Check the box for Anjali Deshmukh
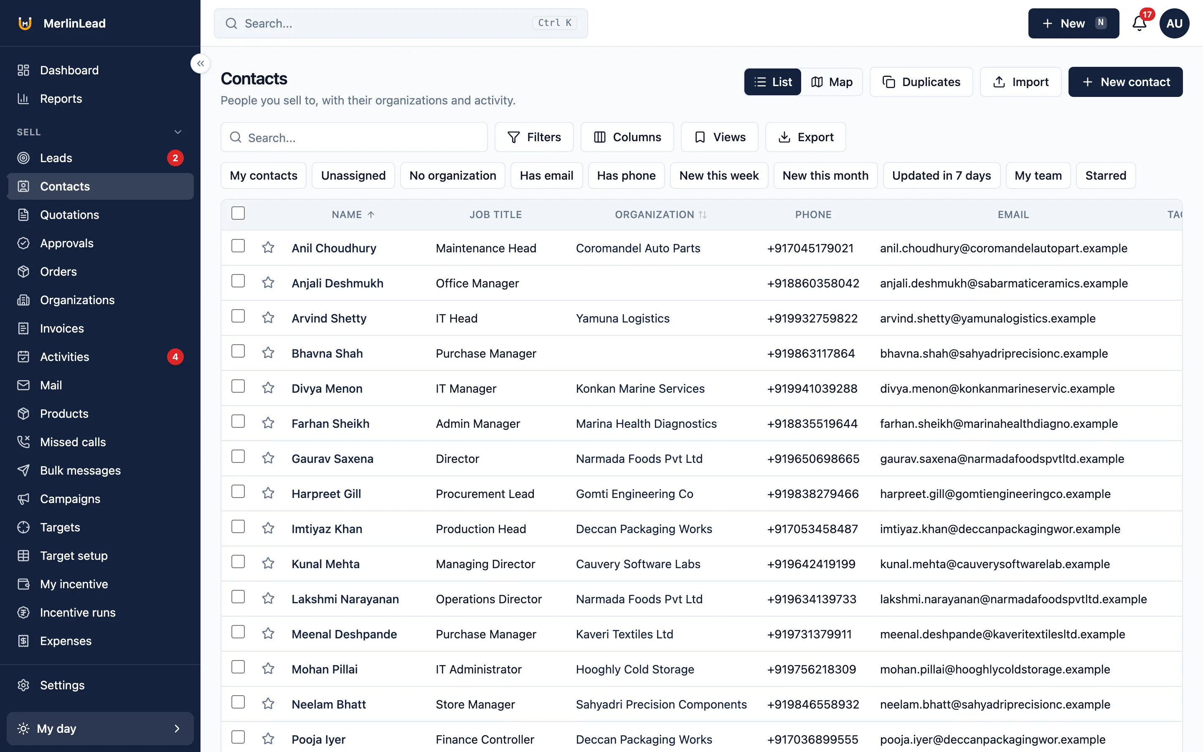This screenshot has height=752, width=1203. (x=238, y=281)
